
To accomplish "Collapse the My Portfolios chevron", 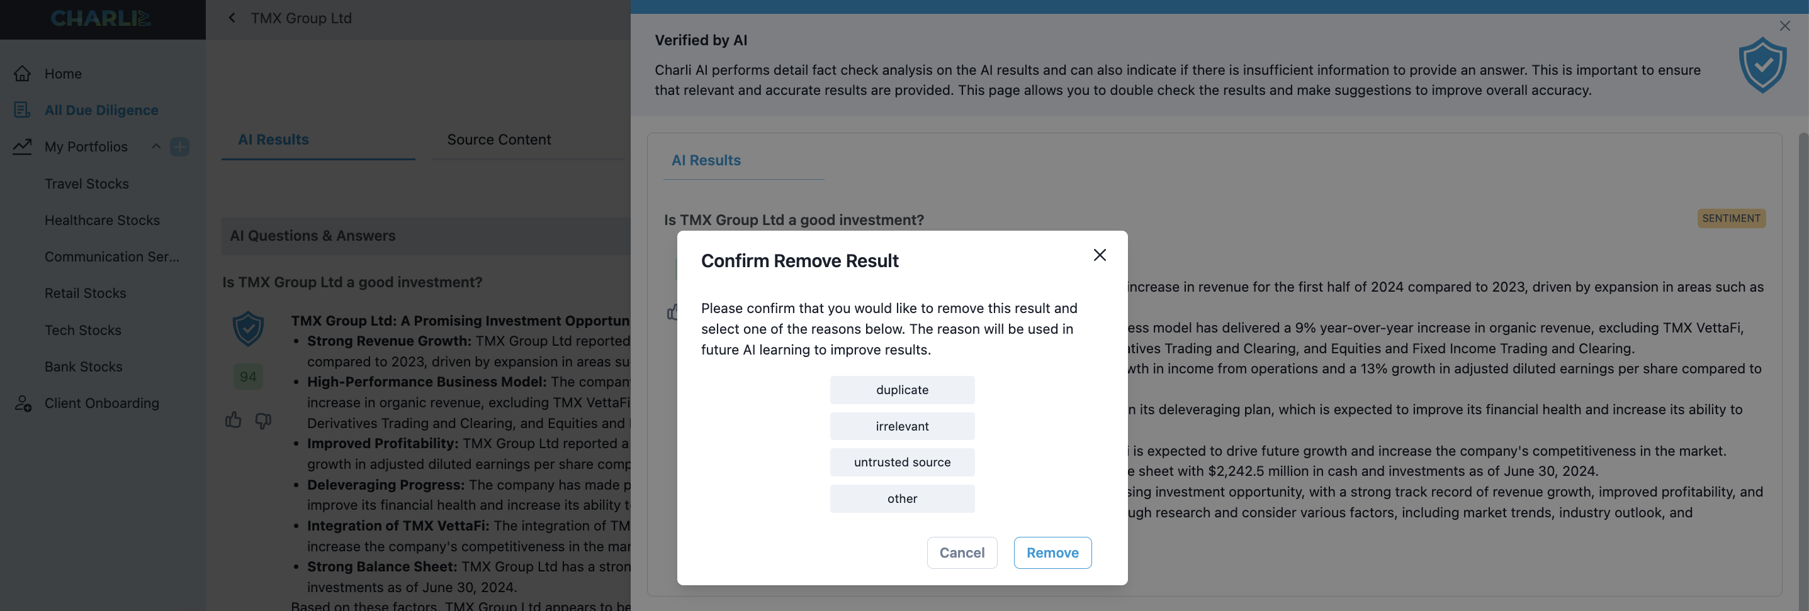I will pyautogui.click(x=156, y=146).
